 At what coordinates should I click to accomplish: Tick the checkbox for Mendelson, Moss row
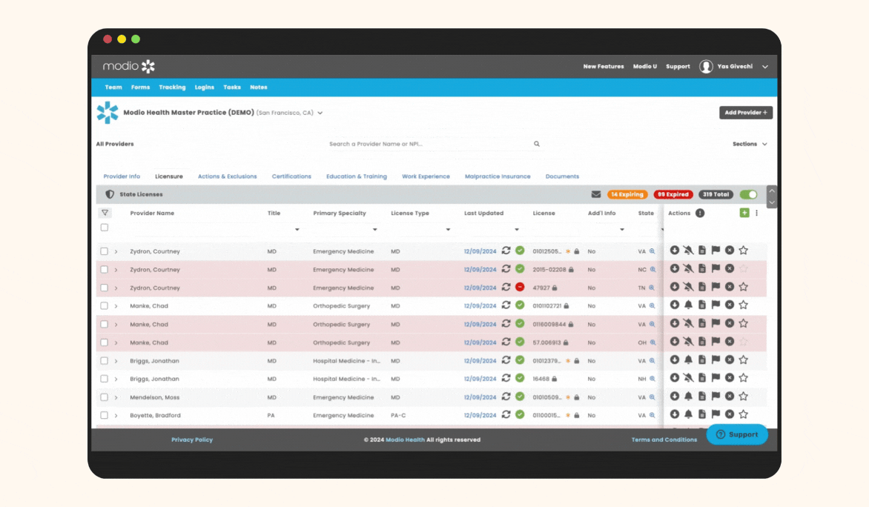point(105,397)
